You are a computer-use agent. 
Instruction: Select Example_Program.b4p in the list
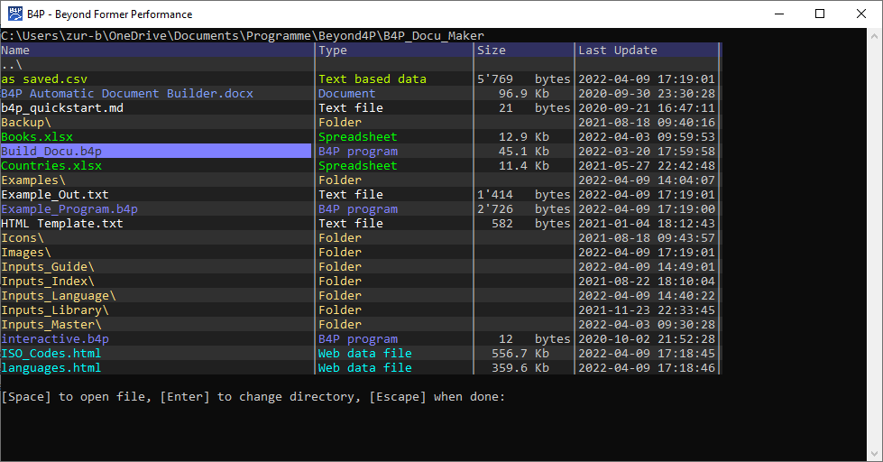pyautogui.click(x=69, y=209)
